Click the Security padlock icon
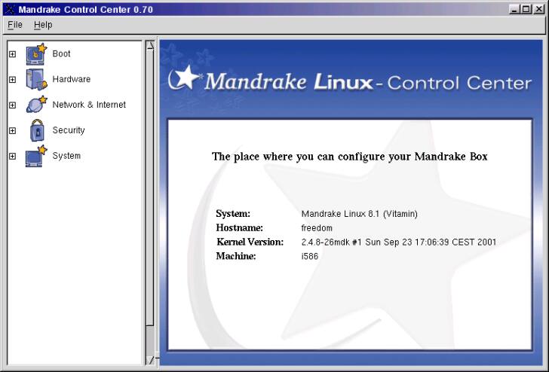Screen dimensions: 549x372 point(37,130)
